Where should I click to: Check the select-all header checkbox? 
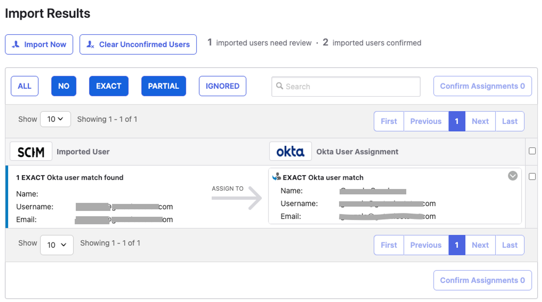click(532, 151)
